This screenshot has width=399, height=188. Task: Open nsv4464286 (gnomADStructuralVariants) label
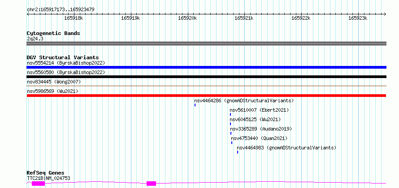(244, 101)
